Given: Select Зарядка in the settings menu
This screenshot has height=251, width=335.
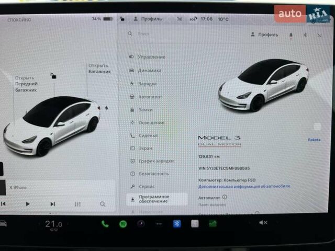Looking at the screenshot, I should pyautogui.click(x=147, y=83).
